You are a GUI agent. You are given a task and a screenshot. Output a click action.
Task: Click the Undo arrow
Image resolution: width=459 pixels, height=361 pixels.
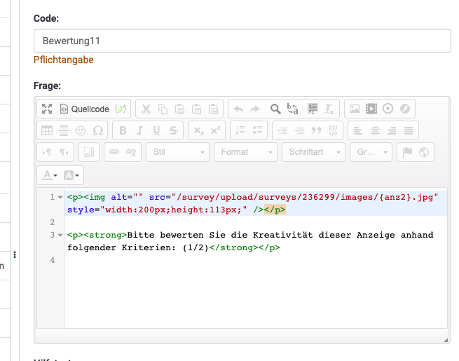click(x=238, y=109)
